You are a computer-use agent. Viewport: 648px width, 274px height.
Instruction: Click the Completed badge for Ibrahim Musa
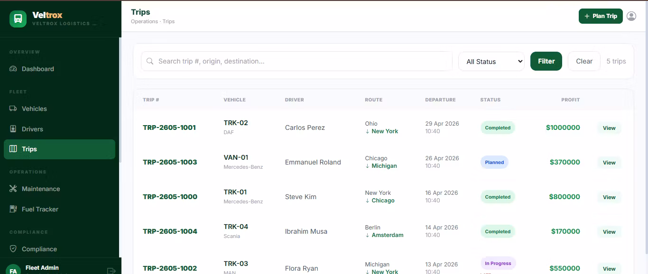498,231
